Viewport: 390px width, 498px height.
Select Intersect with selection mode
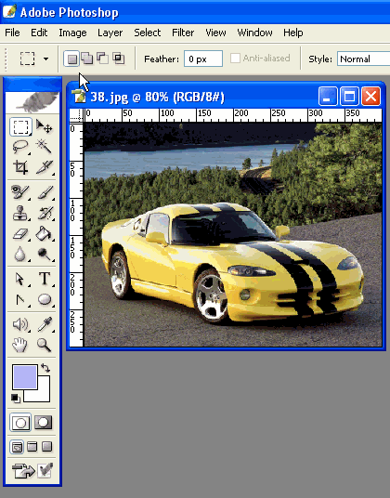tap(118, 59)
